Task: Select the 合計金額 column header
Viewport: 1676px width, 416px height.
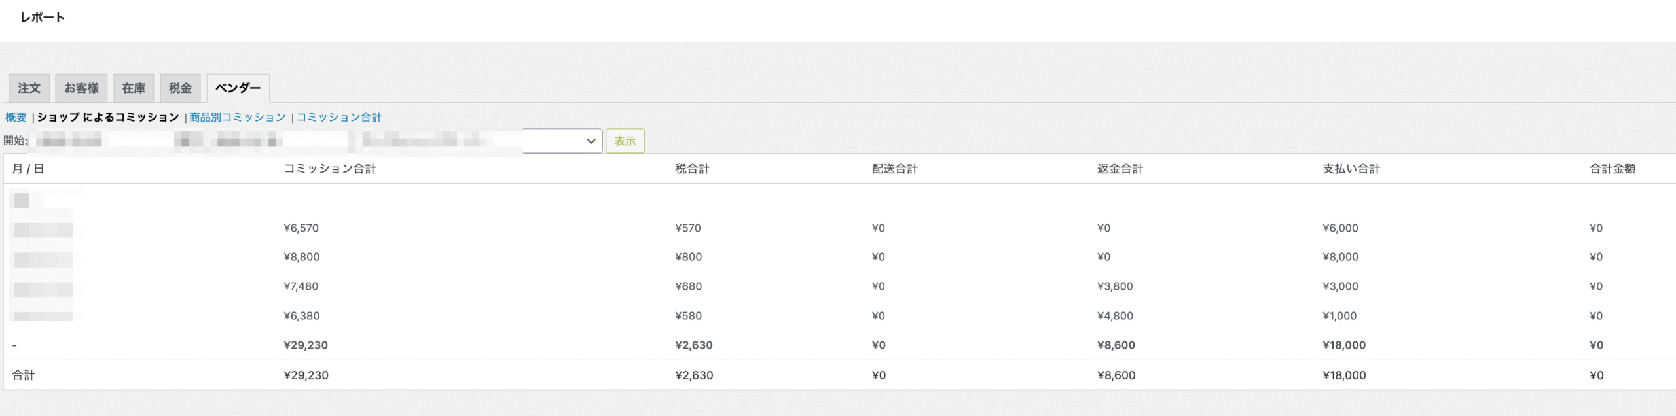Action: [x=1612, y=169]
